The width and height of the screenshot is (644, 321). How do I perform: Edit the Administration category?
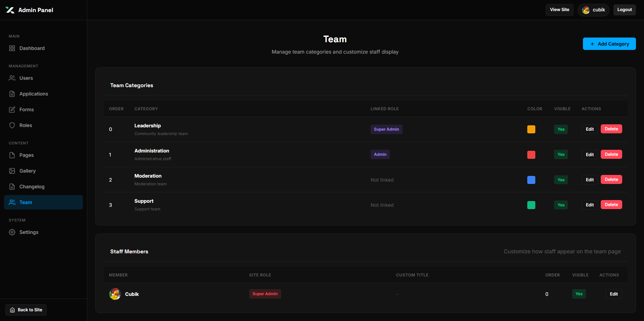pyautogui.click(x=590, y=154)
